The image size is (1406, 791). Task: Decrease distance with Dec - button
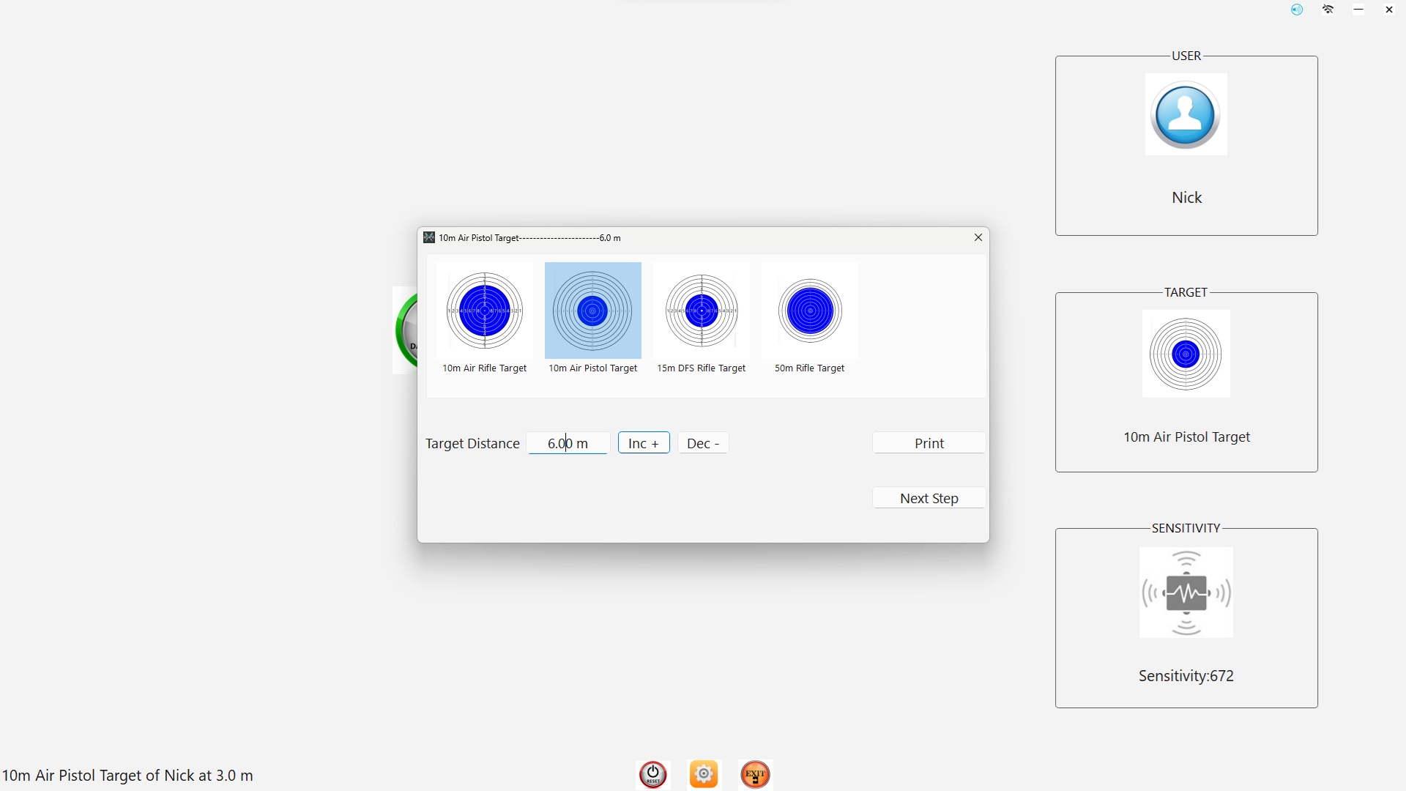703,443
